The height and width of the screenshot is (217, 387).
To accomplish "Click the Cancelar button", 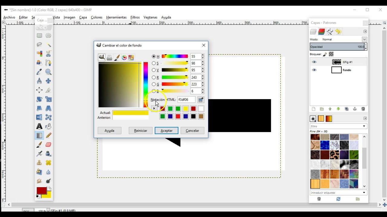I will pos(192,131).
